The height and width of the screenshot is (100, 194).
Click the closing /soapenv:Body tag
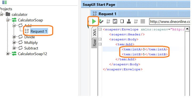click(125, 64)
